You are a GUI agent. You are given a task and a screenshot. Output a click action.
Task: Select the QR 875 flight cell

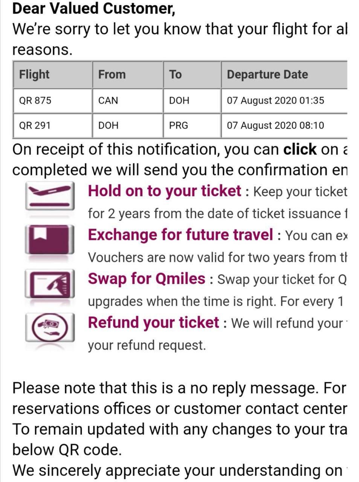click(x=53, y=101)
